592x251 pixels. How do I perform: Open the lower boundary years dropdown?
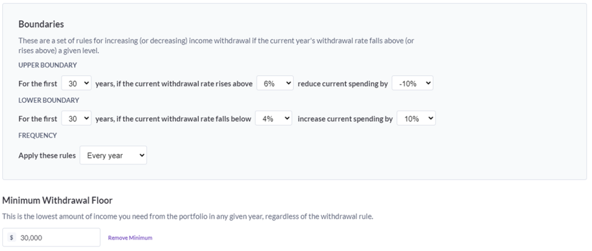click(x=77, y=119)
